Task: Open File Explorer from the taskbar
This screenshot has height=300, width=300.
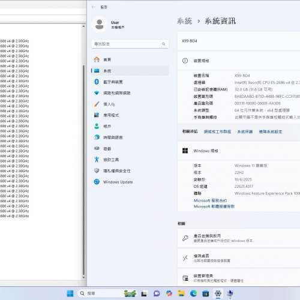Action: [x=181, y=293]
